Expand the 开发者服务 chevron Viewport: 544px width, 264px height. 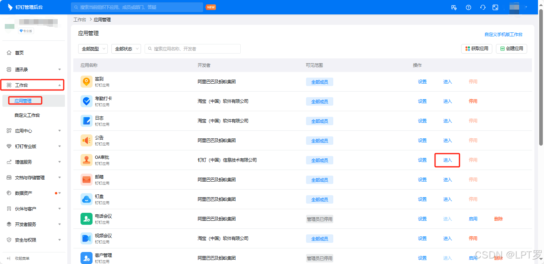pyautogui.click(x=60, y=224)
